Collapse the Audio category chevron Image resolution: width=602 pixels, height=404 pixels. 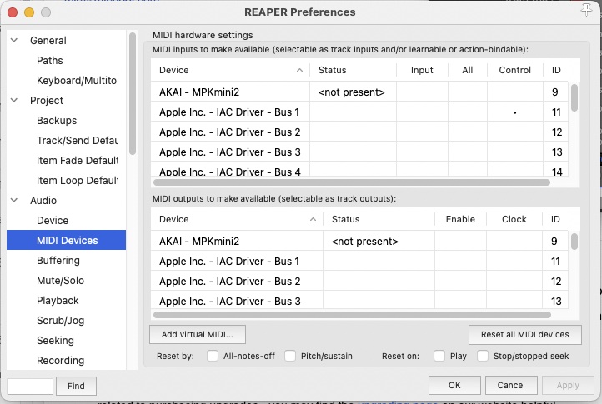point(13,201)
